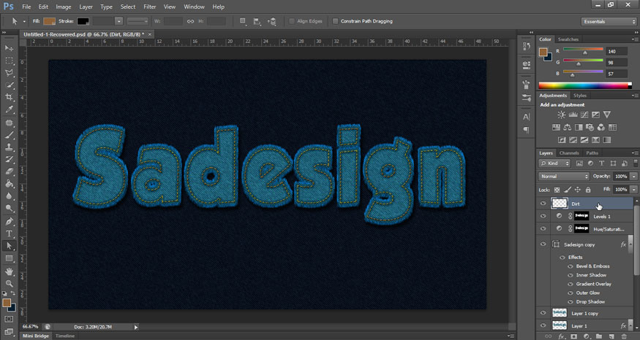The height and width of the screenshot is (340, 640).
Task: Open the History panel icon
Action: pyautogui.click(x=526, y=47)
